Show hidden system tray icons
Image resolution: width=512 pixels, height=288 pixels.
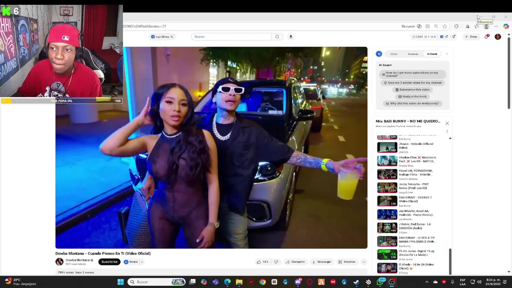click(426, 282)
